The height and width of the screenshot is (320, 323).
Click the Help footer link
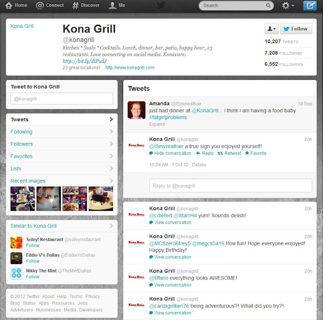click(62, 296)
